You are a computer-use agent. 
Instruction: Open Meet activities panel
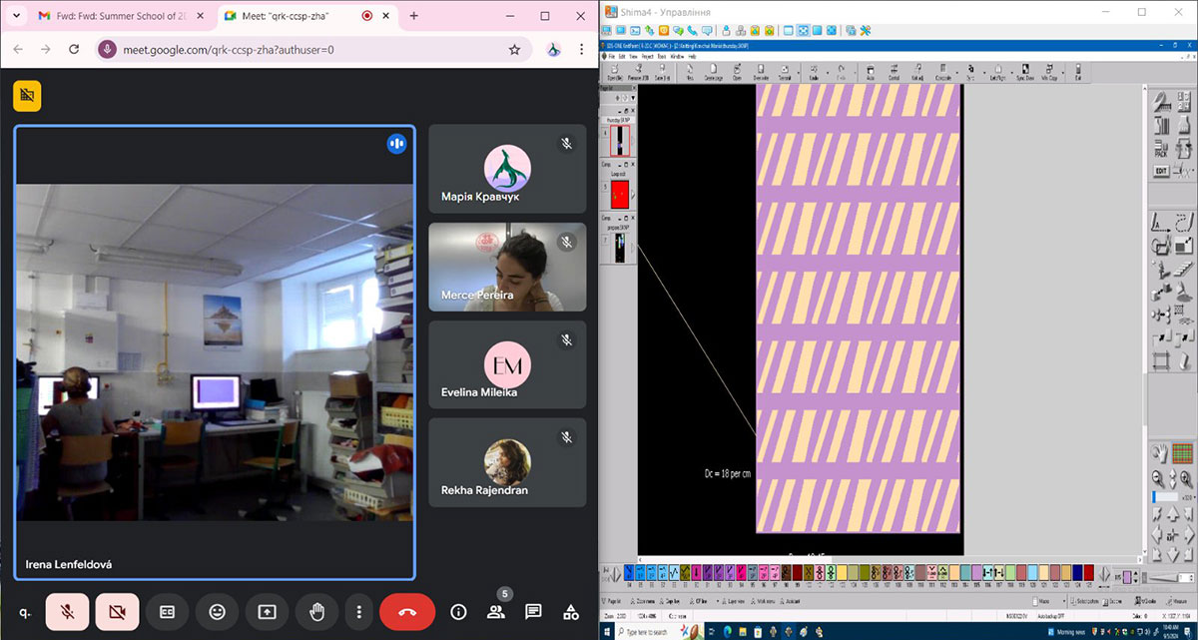[x=571, y=611]
